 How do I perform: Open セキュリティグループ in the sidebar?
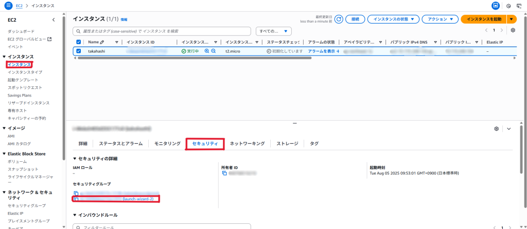tap(27, 205)
